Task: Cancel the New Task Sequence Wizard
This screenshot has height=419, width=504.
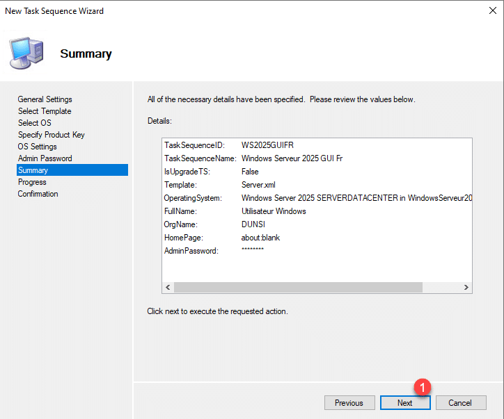Action: pos(459,402)
